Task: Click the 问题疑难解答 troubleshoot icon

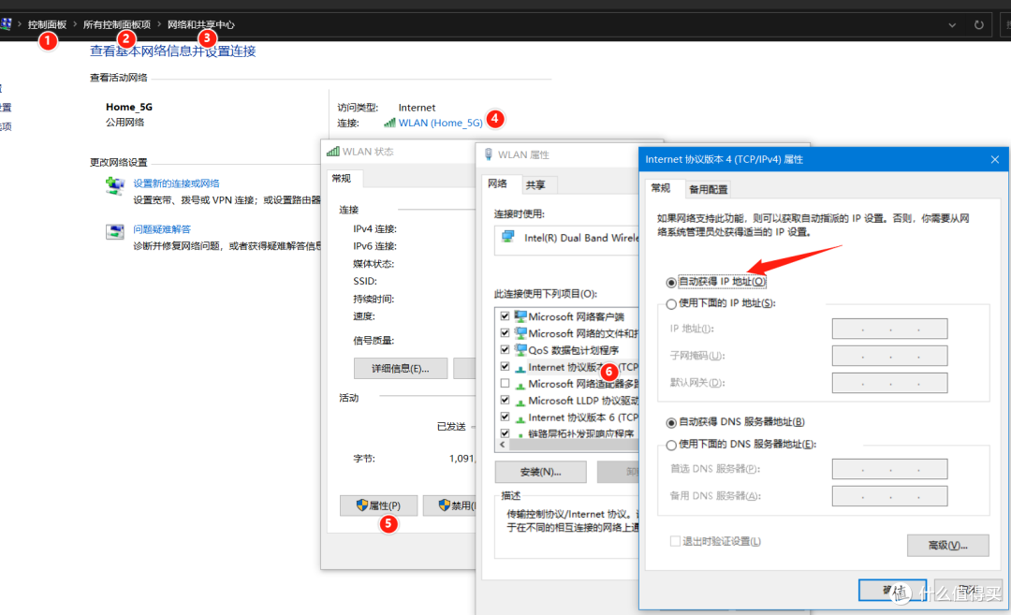Action: point(114,234)
